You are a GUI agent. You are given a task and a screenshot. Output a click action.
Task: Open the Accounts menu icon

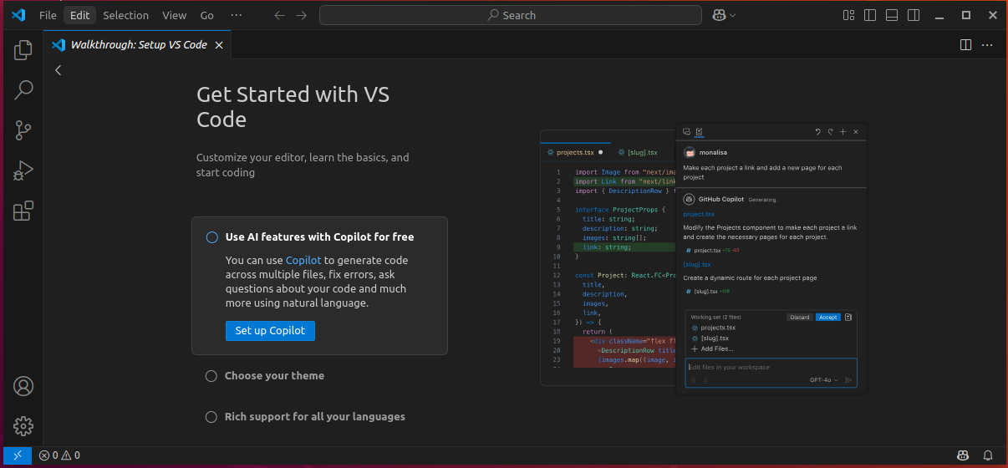[x=23, y=386]
